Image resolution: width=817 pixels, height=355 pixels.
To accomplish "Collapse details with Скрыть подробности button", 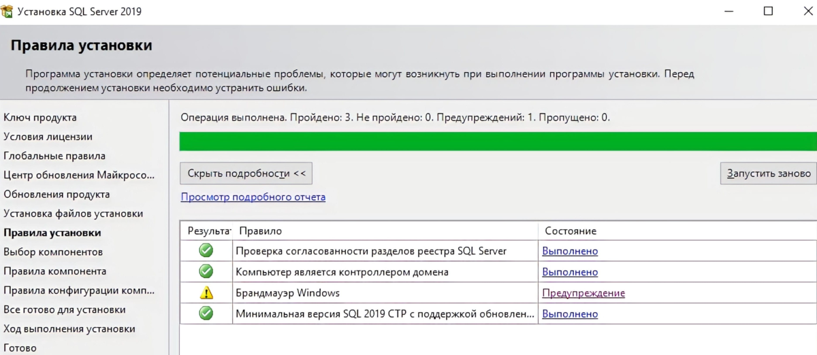I will pyautogui.click(x=246, y=173).
